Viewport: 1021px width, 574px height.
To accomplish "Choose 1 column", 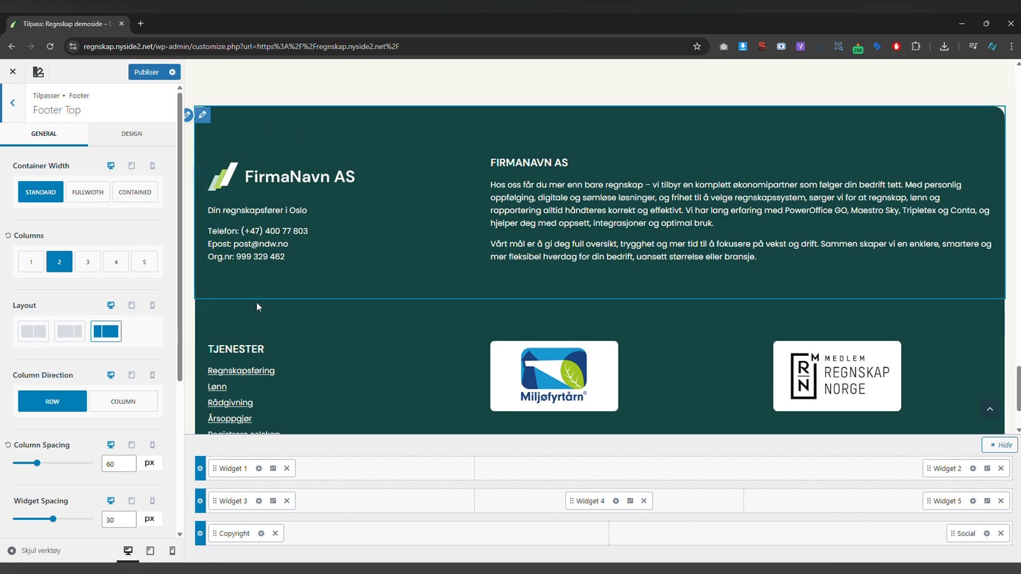I will [31, 261].
